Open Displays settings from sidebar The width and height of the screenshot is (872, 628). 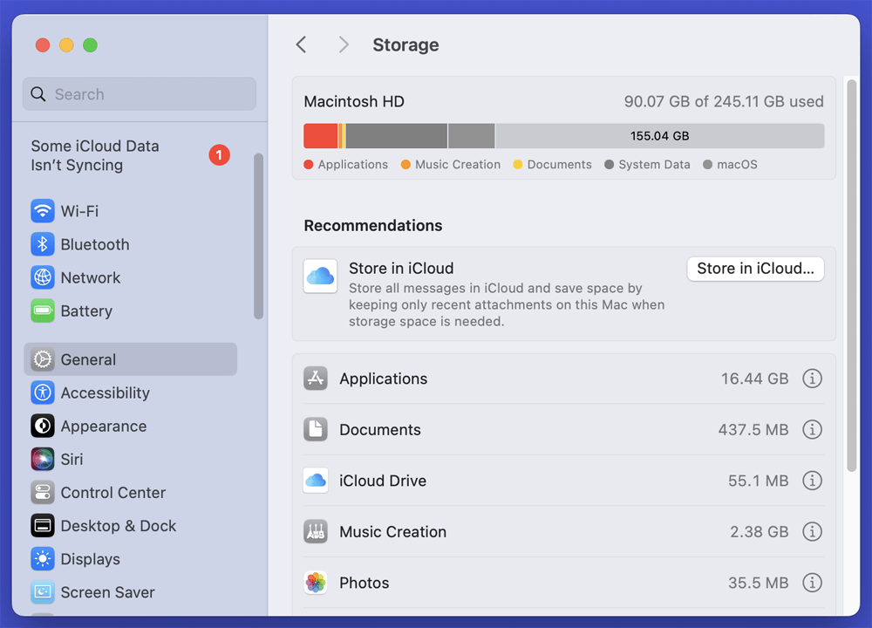click(x=42, y=559)
